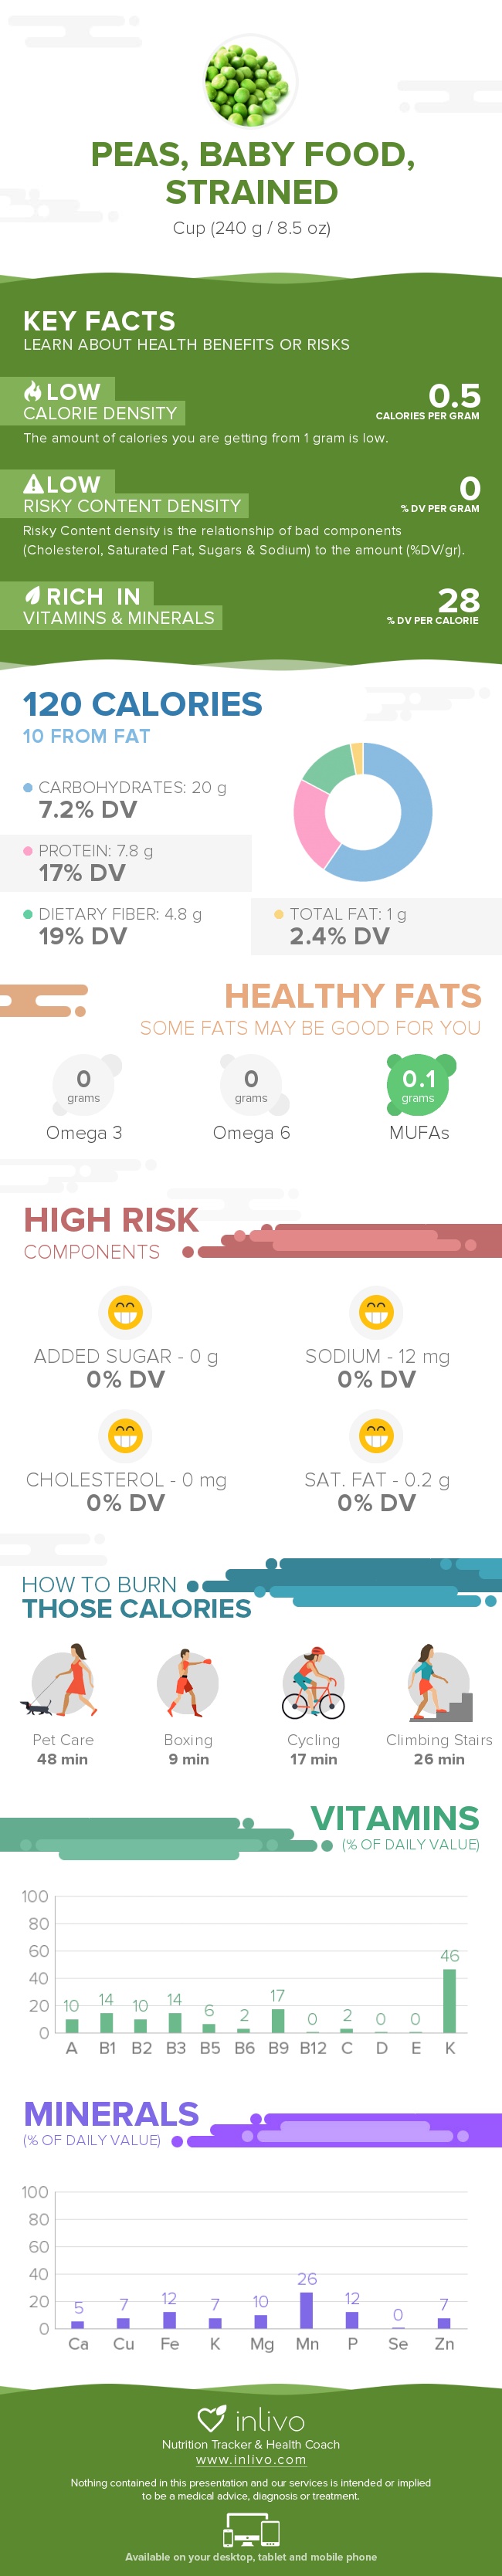Screen dimensions: 502x2576
Task: Click the green MUFAs 0.1 grams circle
Action: [418, 1084]
